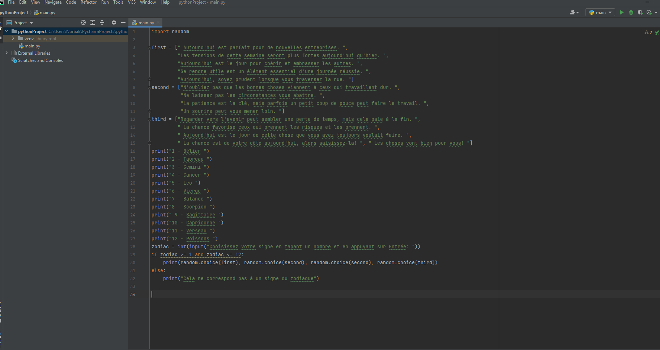Toggle code fold marker at line 8

coord(149,88)
